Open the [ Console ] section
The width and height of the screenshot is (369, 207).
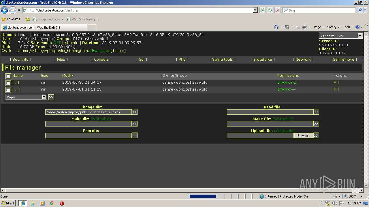101,60
